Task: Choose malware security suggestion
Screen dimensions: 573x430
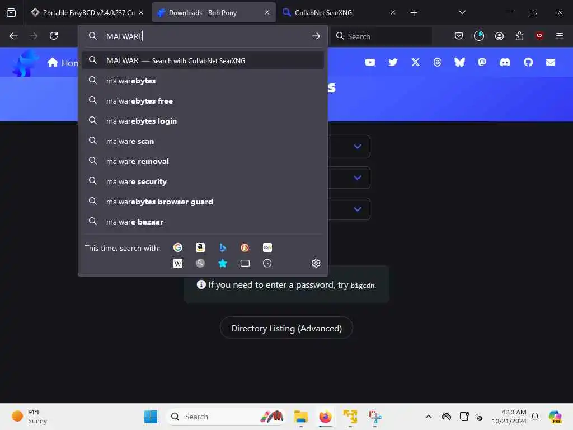Action: 203,181
